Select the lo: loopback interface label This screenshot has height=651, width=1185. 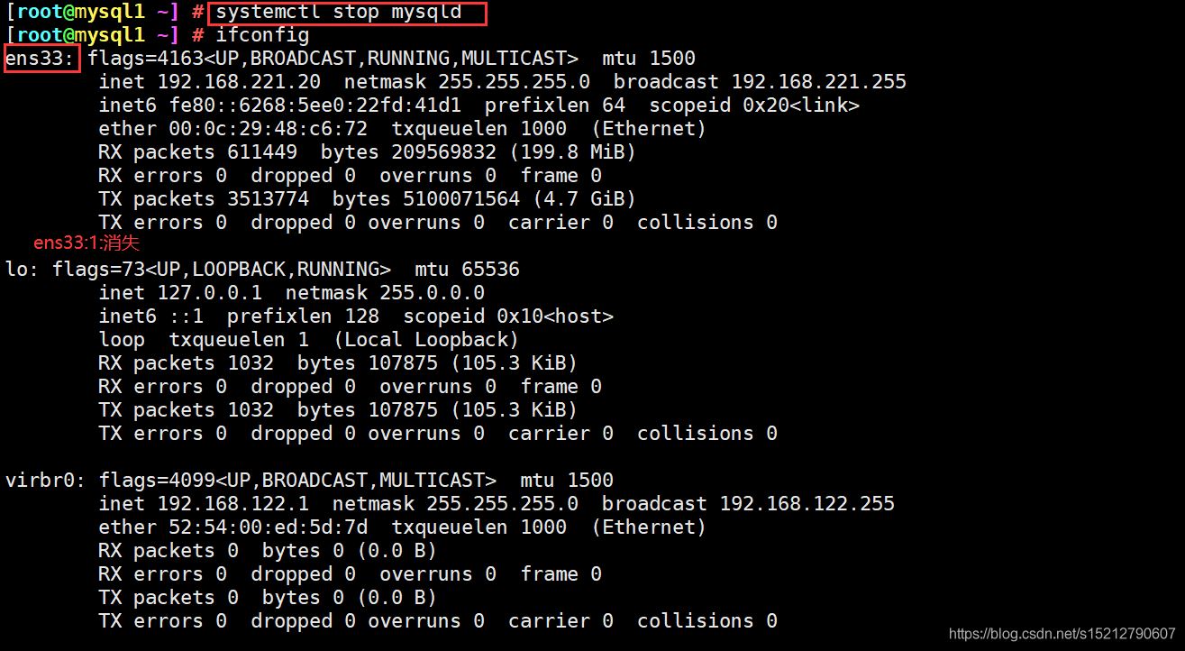(x=23, y=270)
